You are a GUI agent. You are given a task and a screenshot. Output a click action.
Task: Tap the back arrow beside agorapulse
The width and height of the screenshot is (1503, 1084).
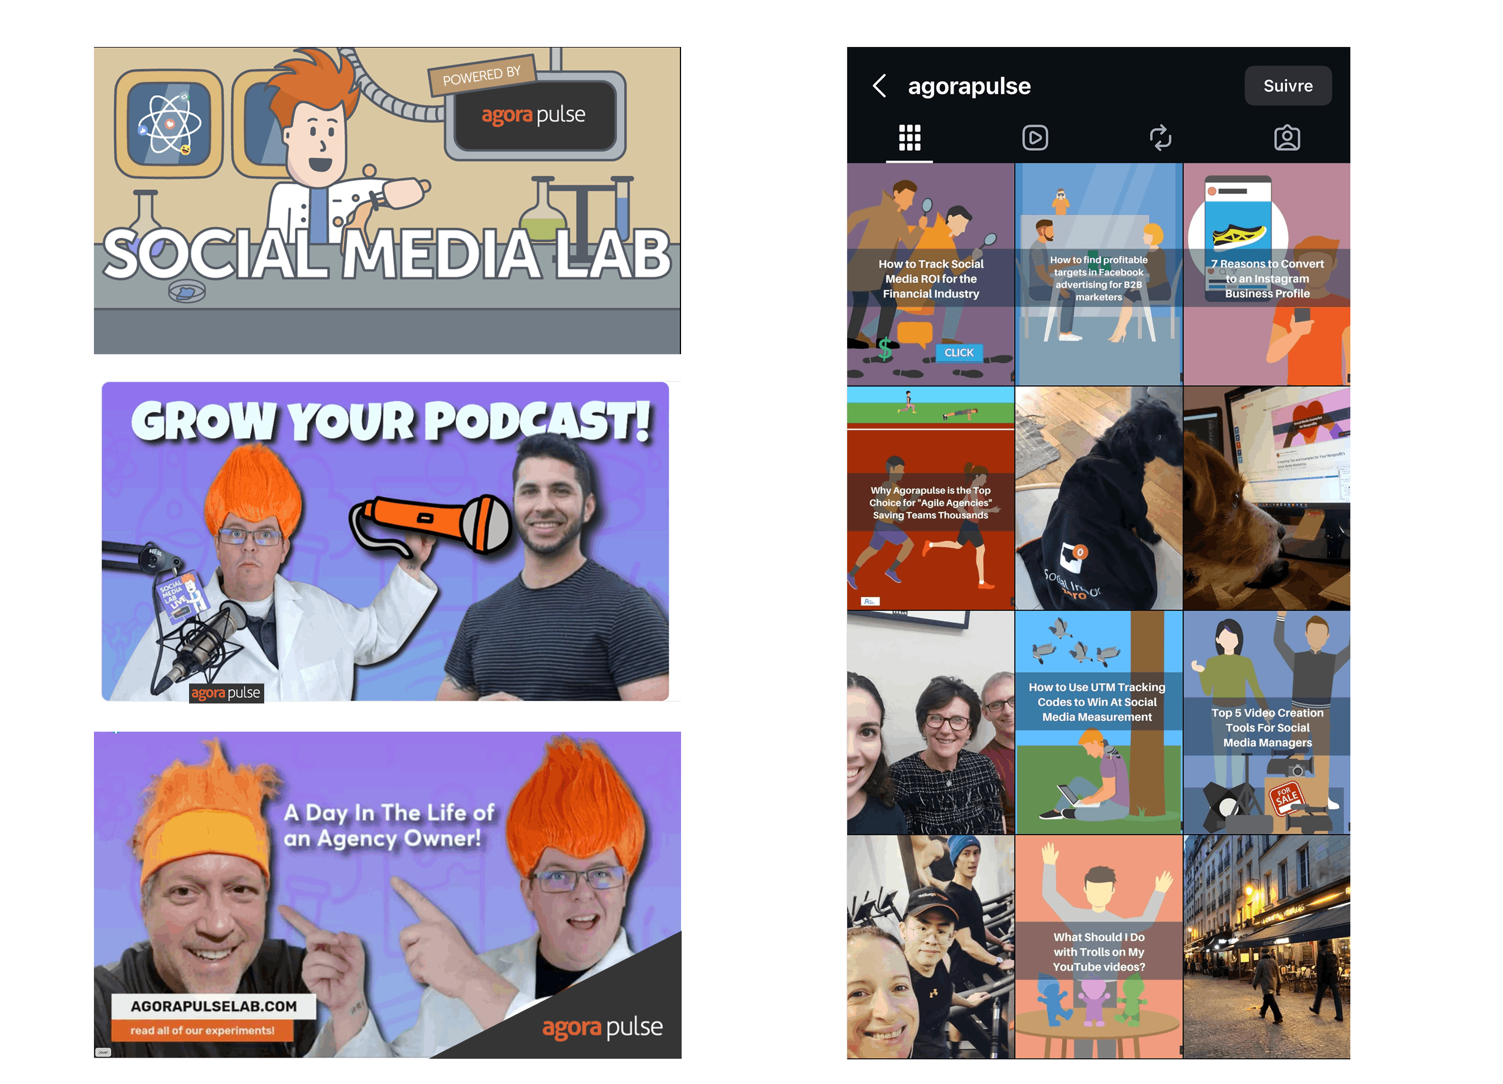tap(879, 86)
